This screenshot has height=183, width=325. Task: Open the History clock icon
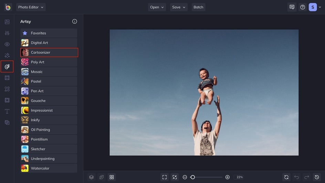pyautogui.click(x=317, y=177)
